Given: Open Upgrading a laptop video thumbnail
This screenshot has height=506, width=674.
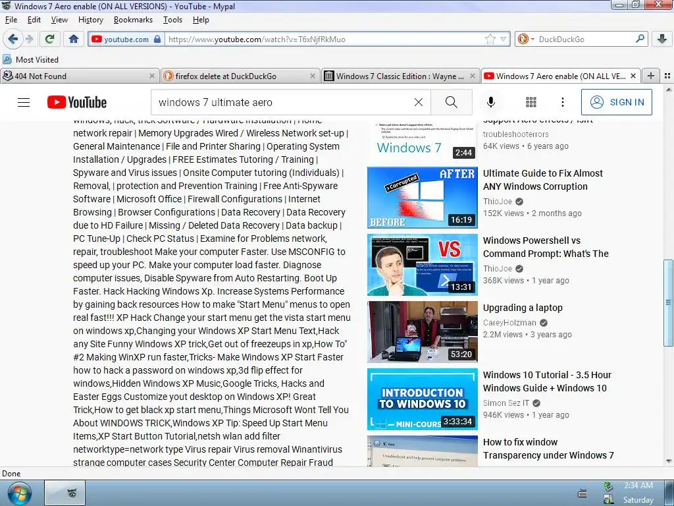Looking at the screenshot, I should pos(422,332).
